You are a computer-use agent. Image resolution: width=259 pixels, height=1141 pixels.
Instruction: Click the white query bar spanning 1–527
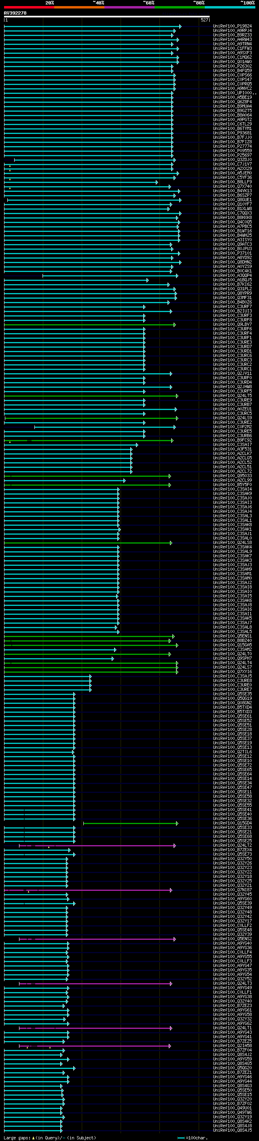pyautogui.click(x=107, y=17)
